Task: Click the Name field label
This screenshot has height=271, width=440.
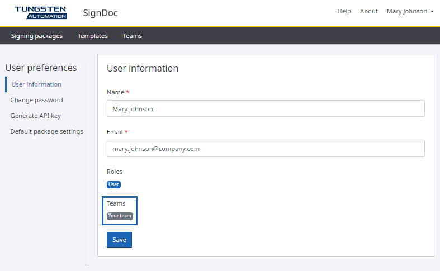Action: click(x=115, y=92)
